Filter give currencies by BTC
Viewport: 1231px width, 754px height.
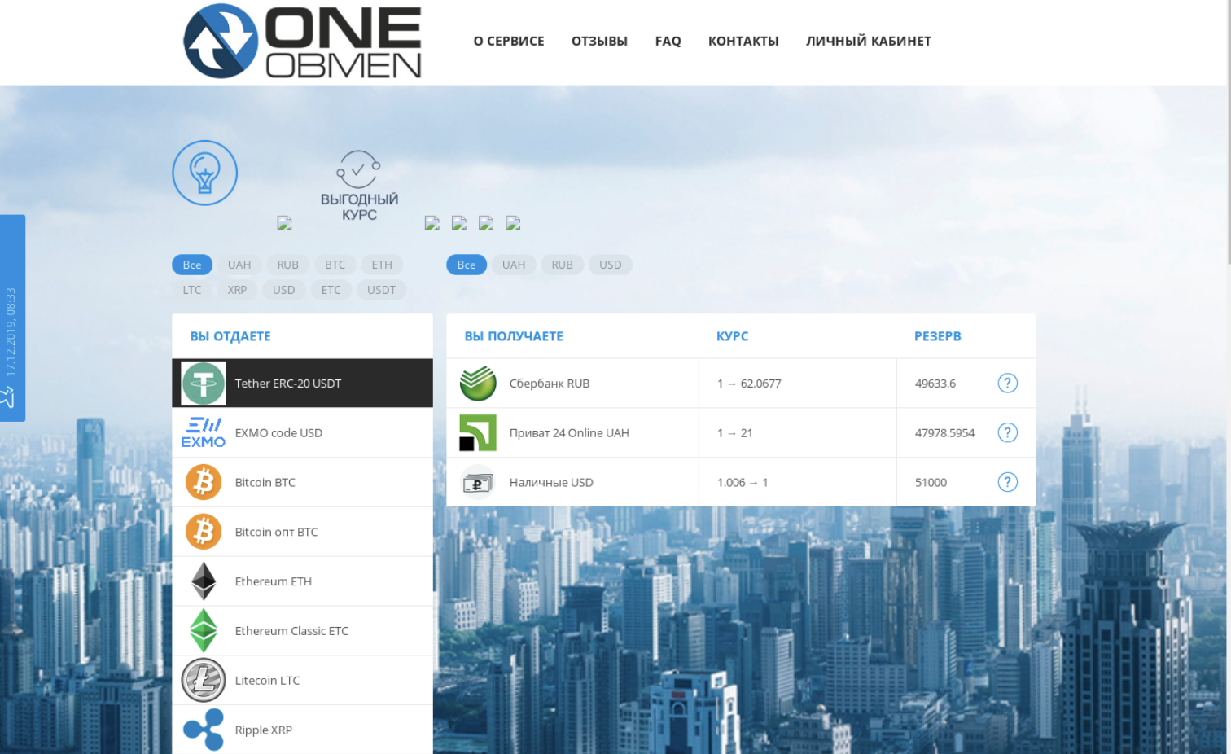click(335, 265)
